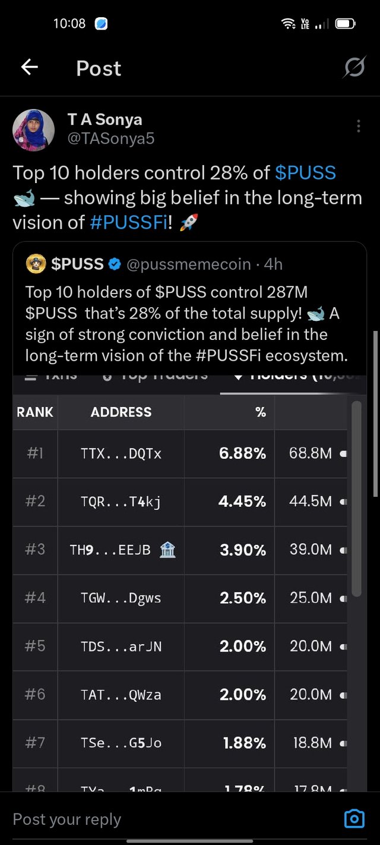Viewport: 380px width, 845px height.
Task: Open the T A Sonya display name
Action: [104, 119]
